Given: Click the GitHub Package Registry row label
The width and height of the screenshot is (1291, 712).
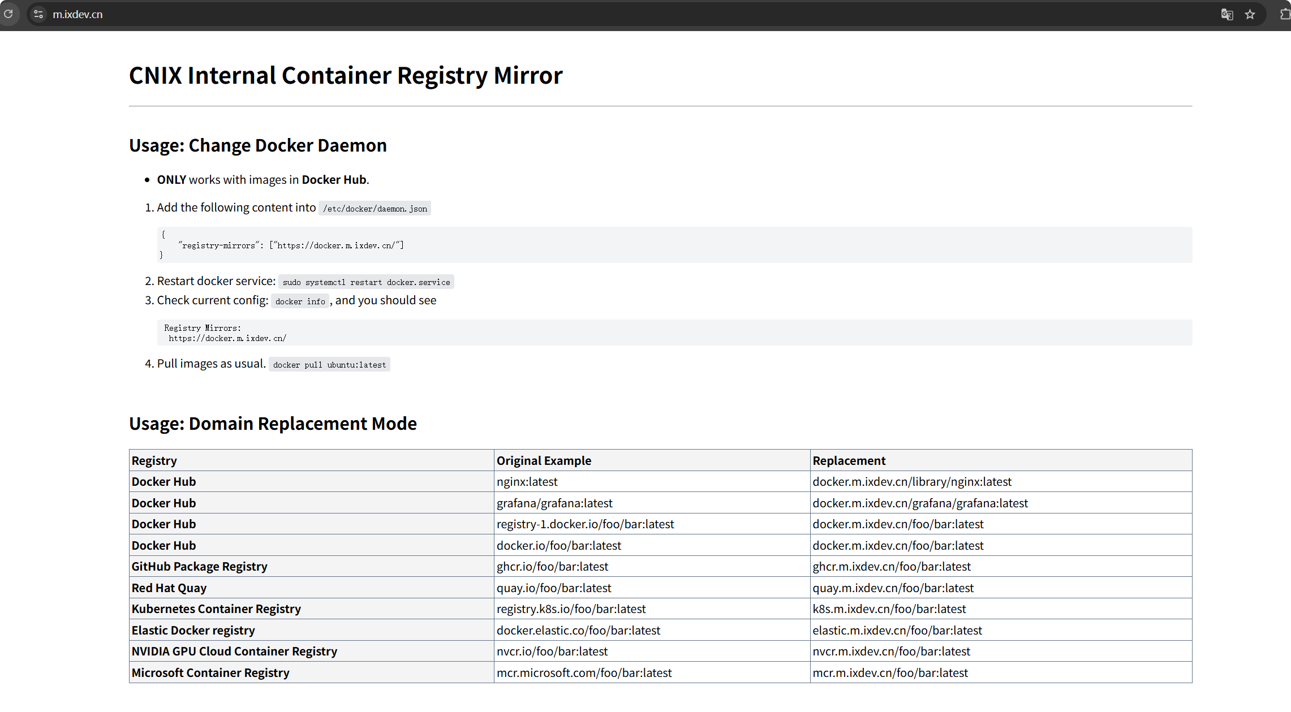Looking at the screenshot, I should tap(199, 566).
